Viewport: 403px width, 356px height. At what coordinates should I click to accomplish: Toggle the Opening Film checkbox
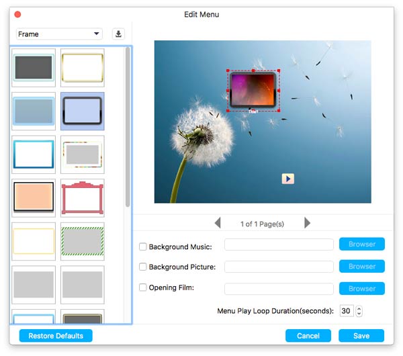(143, 288)
